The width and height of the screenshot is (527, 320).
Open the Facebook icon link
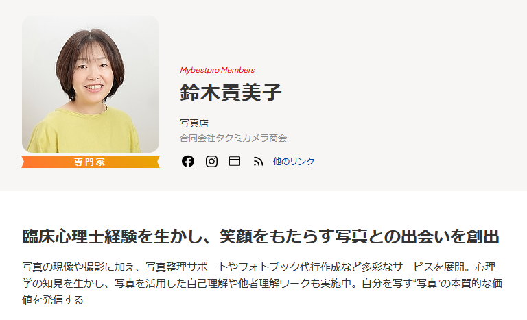coord(188,161)
